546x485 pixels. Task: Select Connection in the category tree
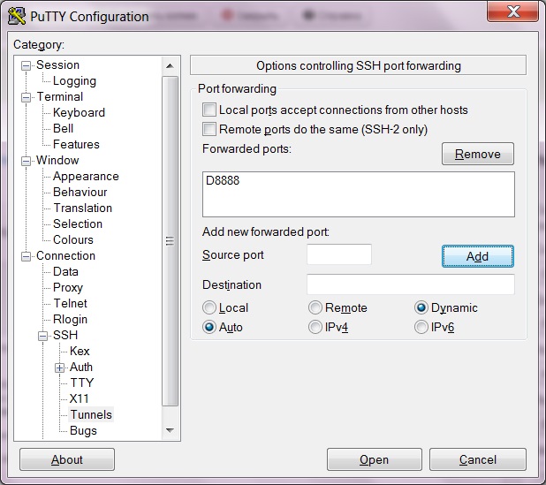click(x=65, y=255)
